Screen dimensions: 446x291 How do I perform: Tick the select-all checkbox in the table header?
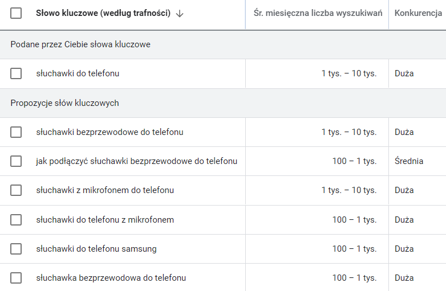pyautogui.click(x=16, y=13)
